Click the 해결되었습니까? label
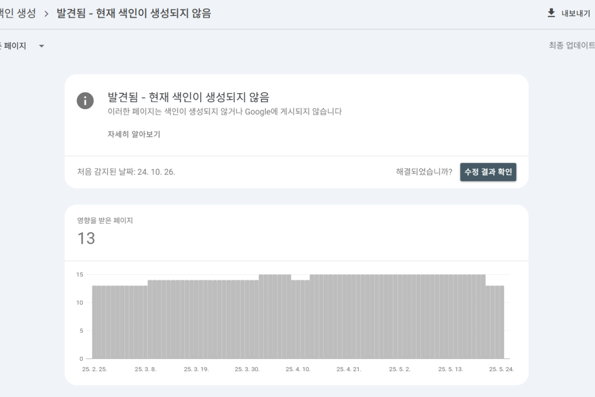This screenshot has width=595, height=397. click(424, 172)
